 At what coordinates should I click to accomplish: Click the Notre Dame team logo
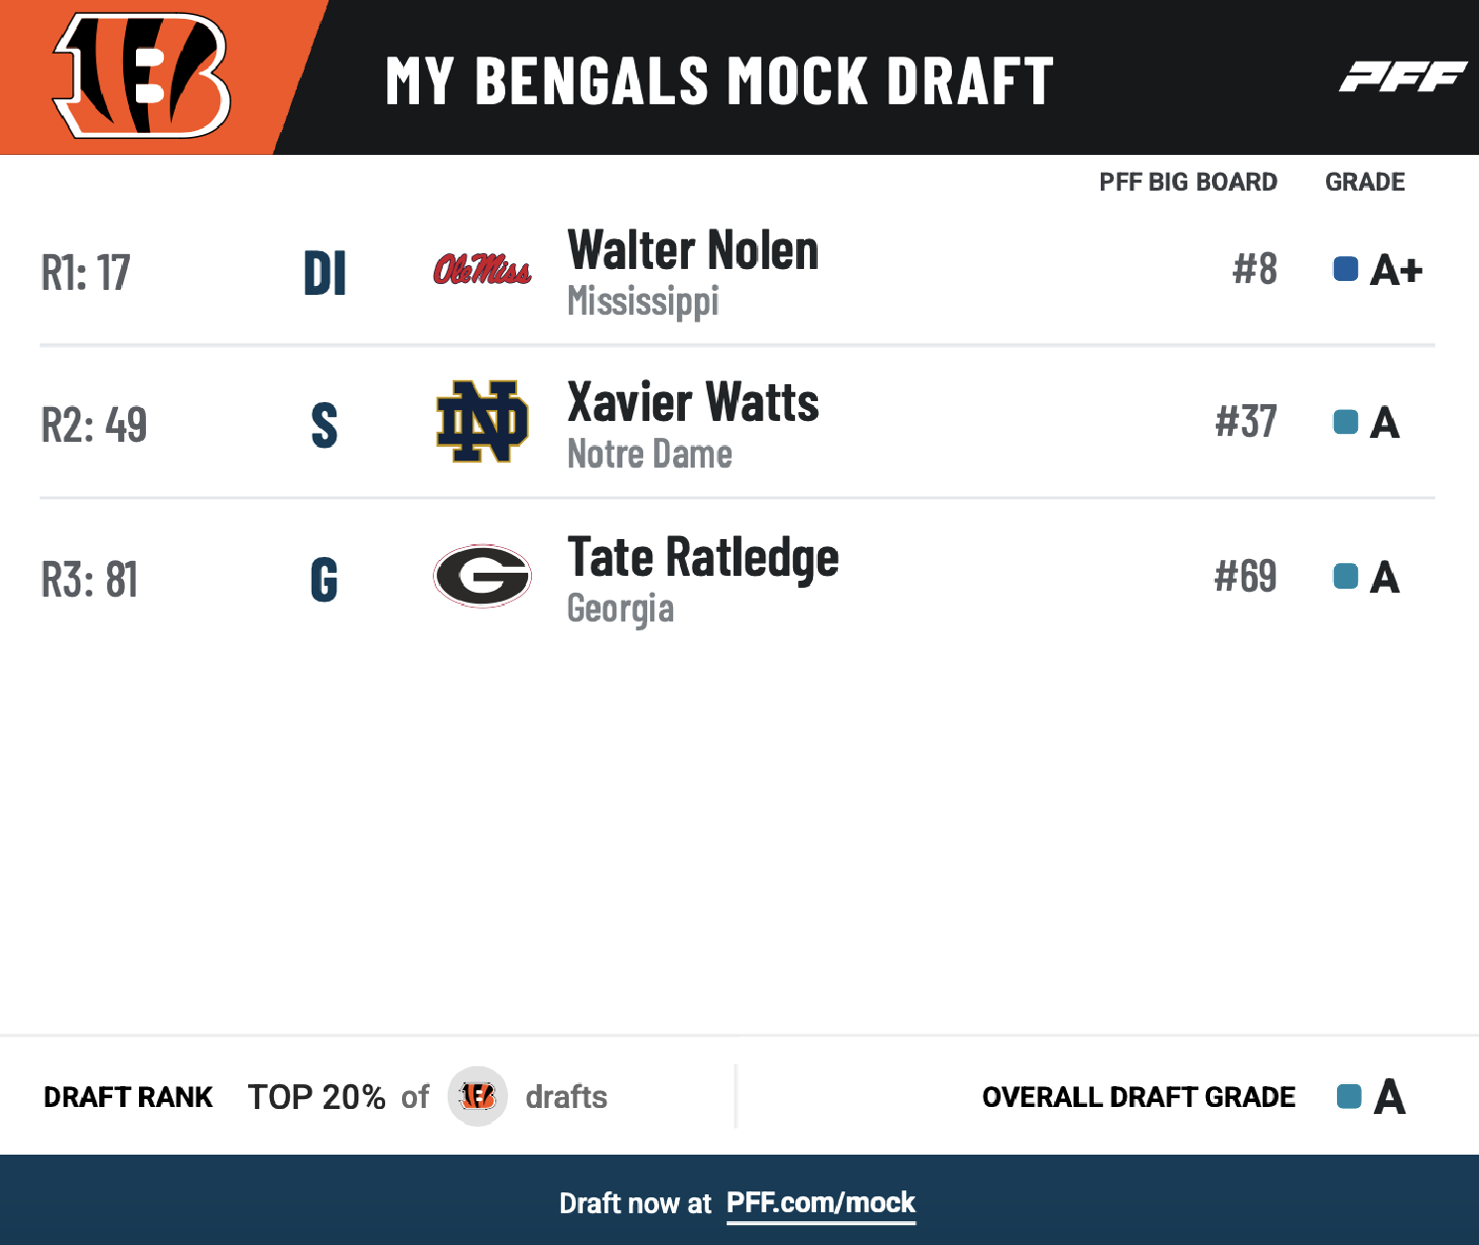pyautogui.click(x=482, y=422)
